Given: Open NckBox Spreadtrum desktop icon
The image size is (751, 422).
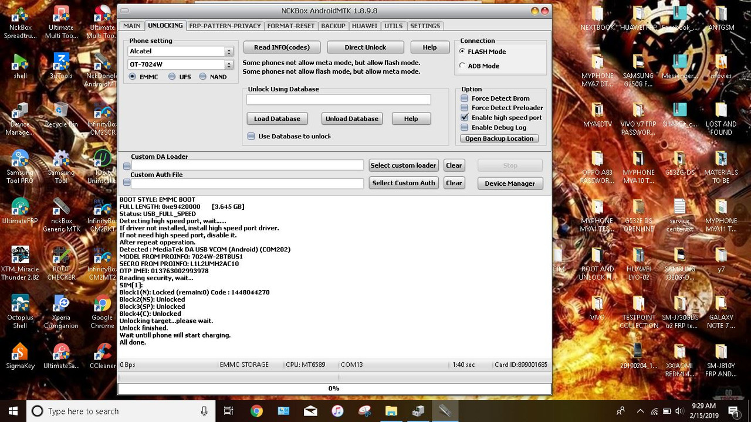Looking at the screenshot, I should 21,23.
